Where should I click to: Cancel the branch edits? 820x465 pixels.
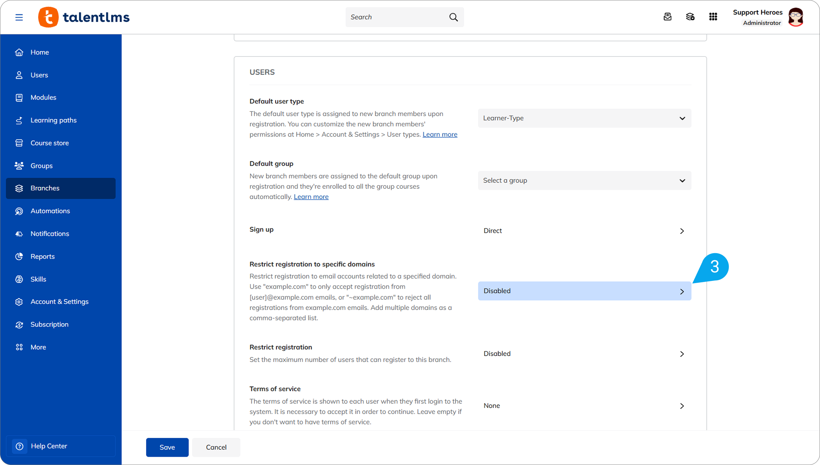pos(216,447)
